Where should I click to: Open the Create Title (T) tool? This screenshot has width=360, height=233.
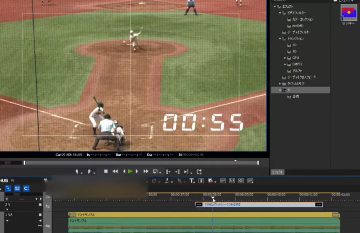(192, 181)
